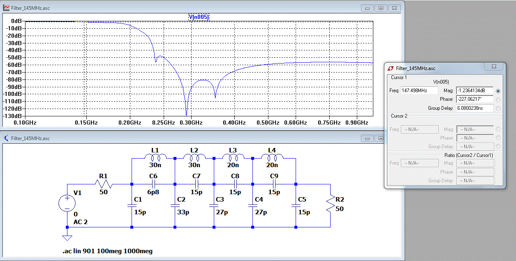Click the 30n value of L1

(155, 165)
